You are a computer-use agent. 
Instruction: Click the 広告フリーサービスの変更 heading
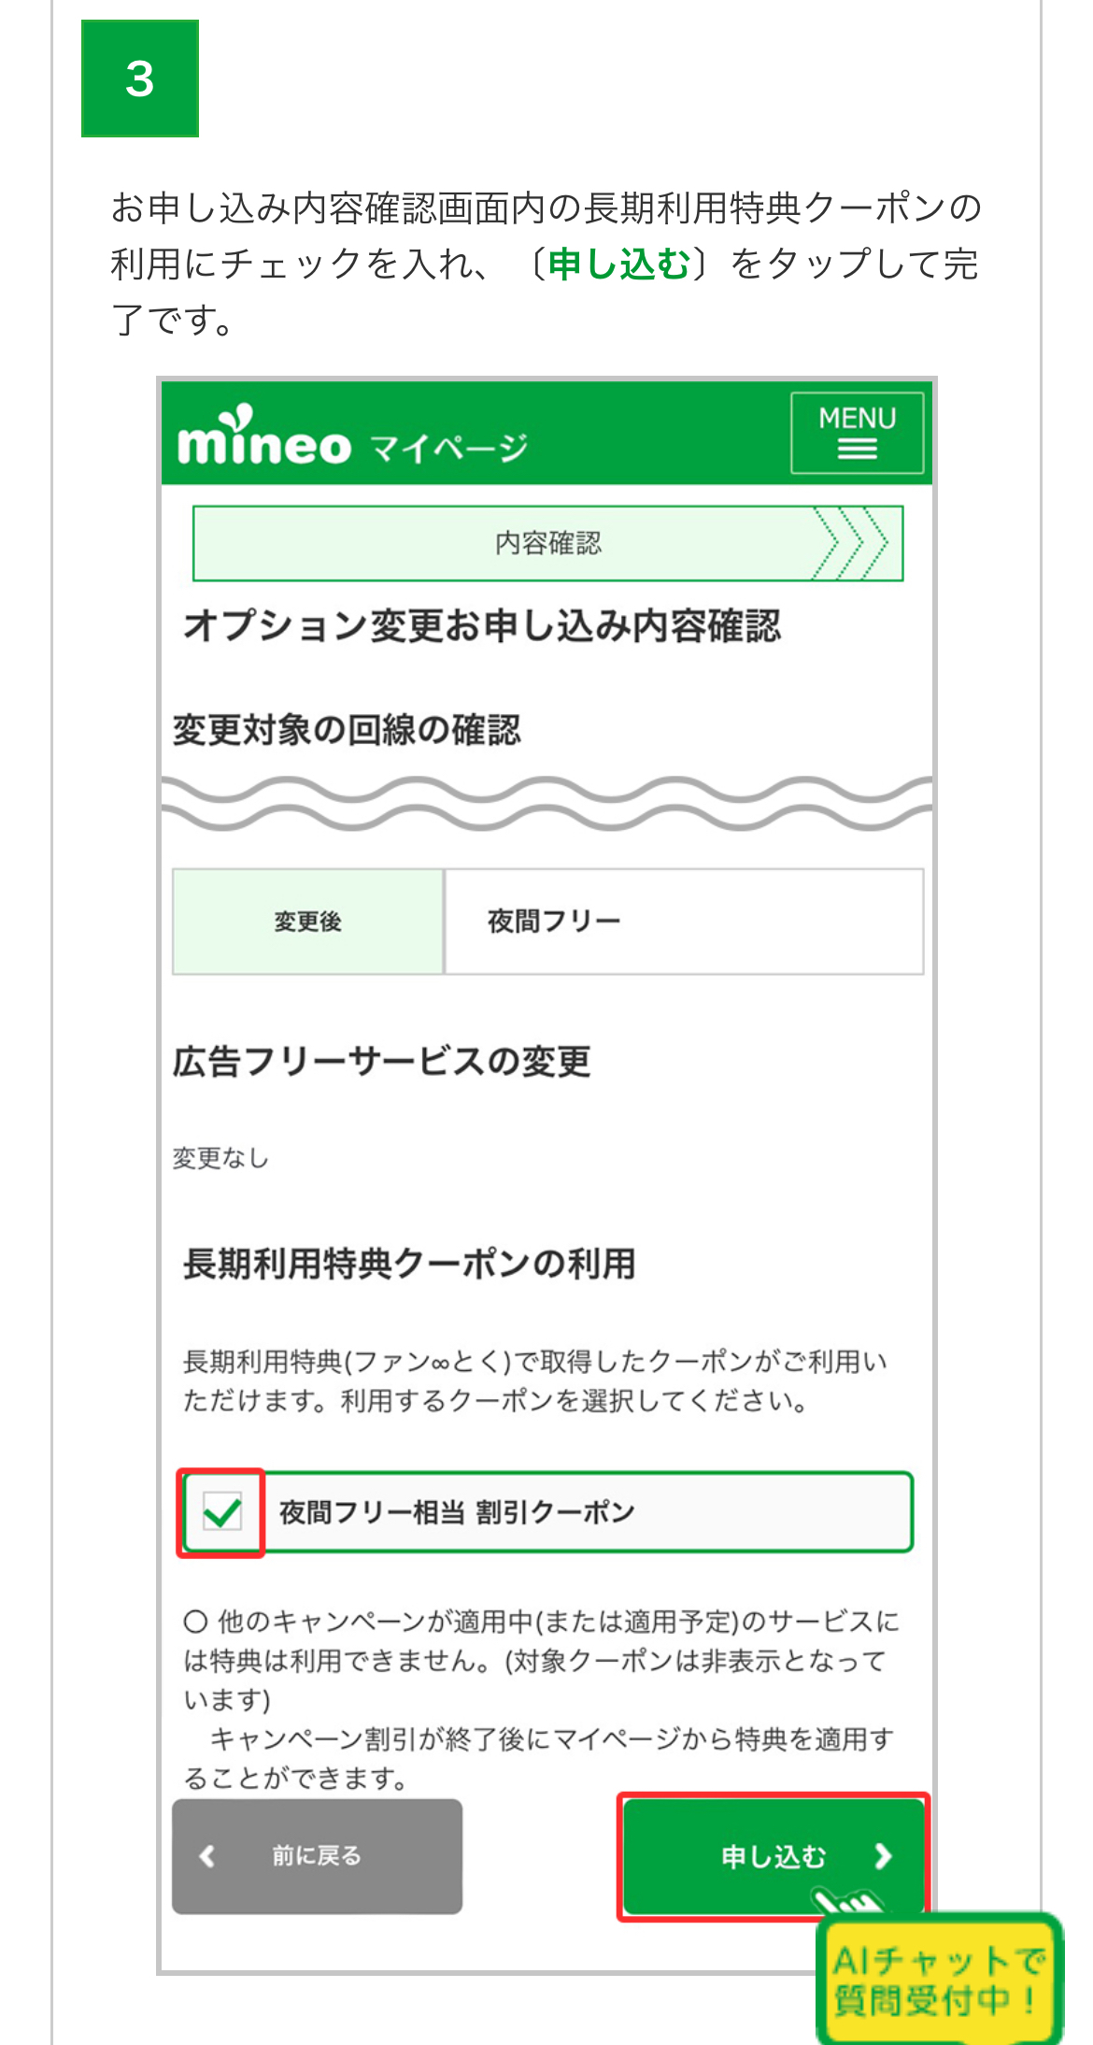381,1062
